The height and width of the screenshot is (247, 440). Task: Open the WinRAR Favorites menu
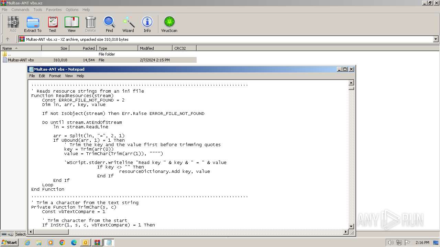point(54,10)
